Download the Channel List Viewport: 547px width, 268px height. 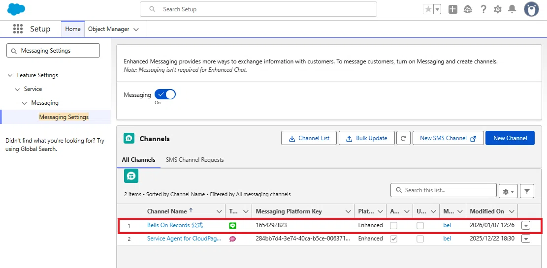point(309,138)
